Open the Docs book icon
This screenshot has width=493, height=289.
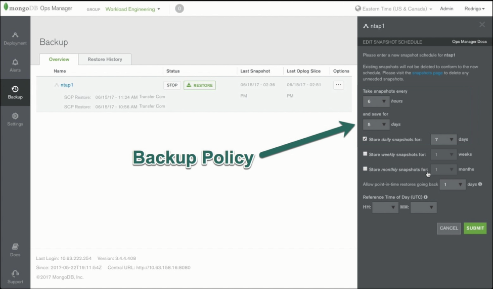point(15,247)
